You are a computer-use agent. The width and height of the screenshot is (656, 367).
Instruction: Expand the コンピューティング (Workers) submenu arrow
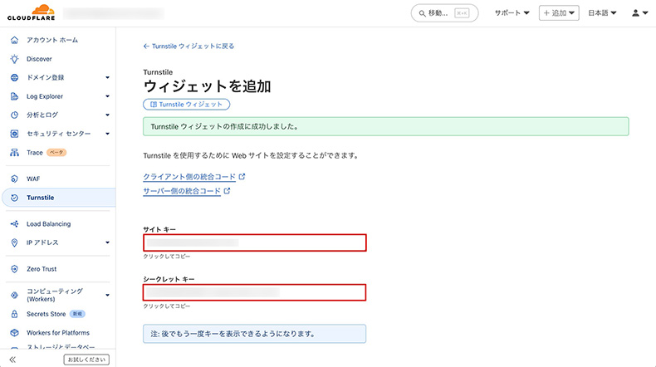click(107, 295)
